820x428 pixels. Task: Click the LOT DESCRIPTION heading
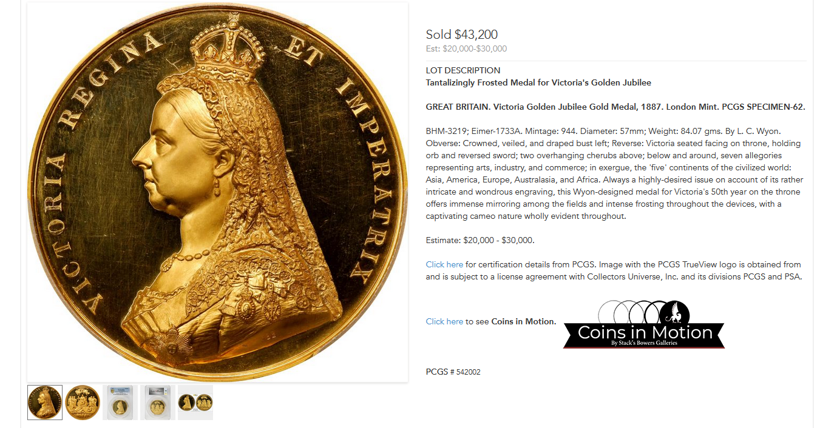[463, 70]
